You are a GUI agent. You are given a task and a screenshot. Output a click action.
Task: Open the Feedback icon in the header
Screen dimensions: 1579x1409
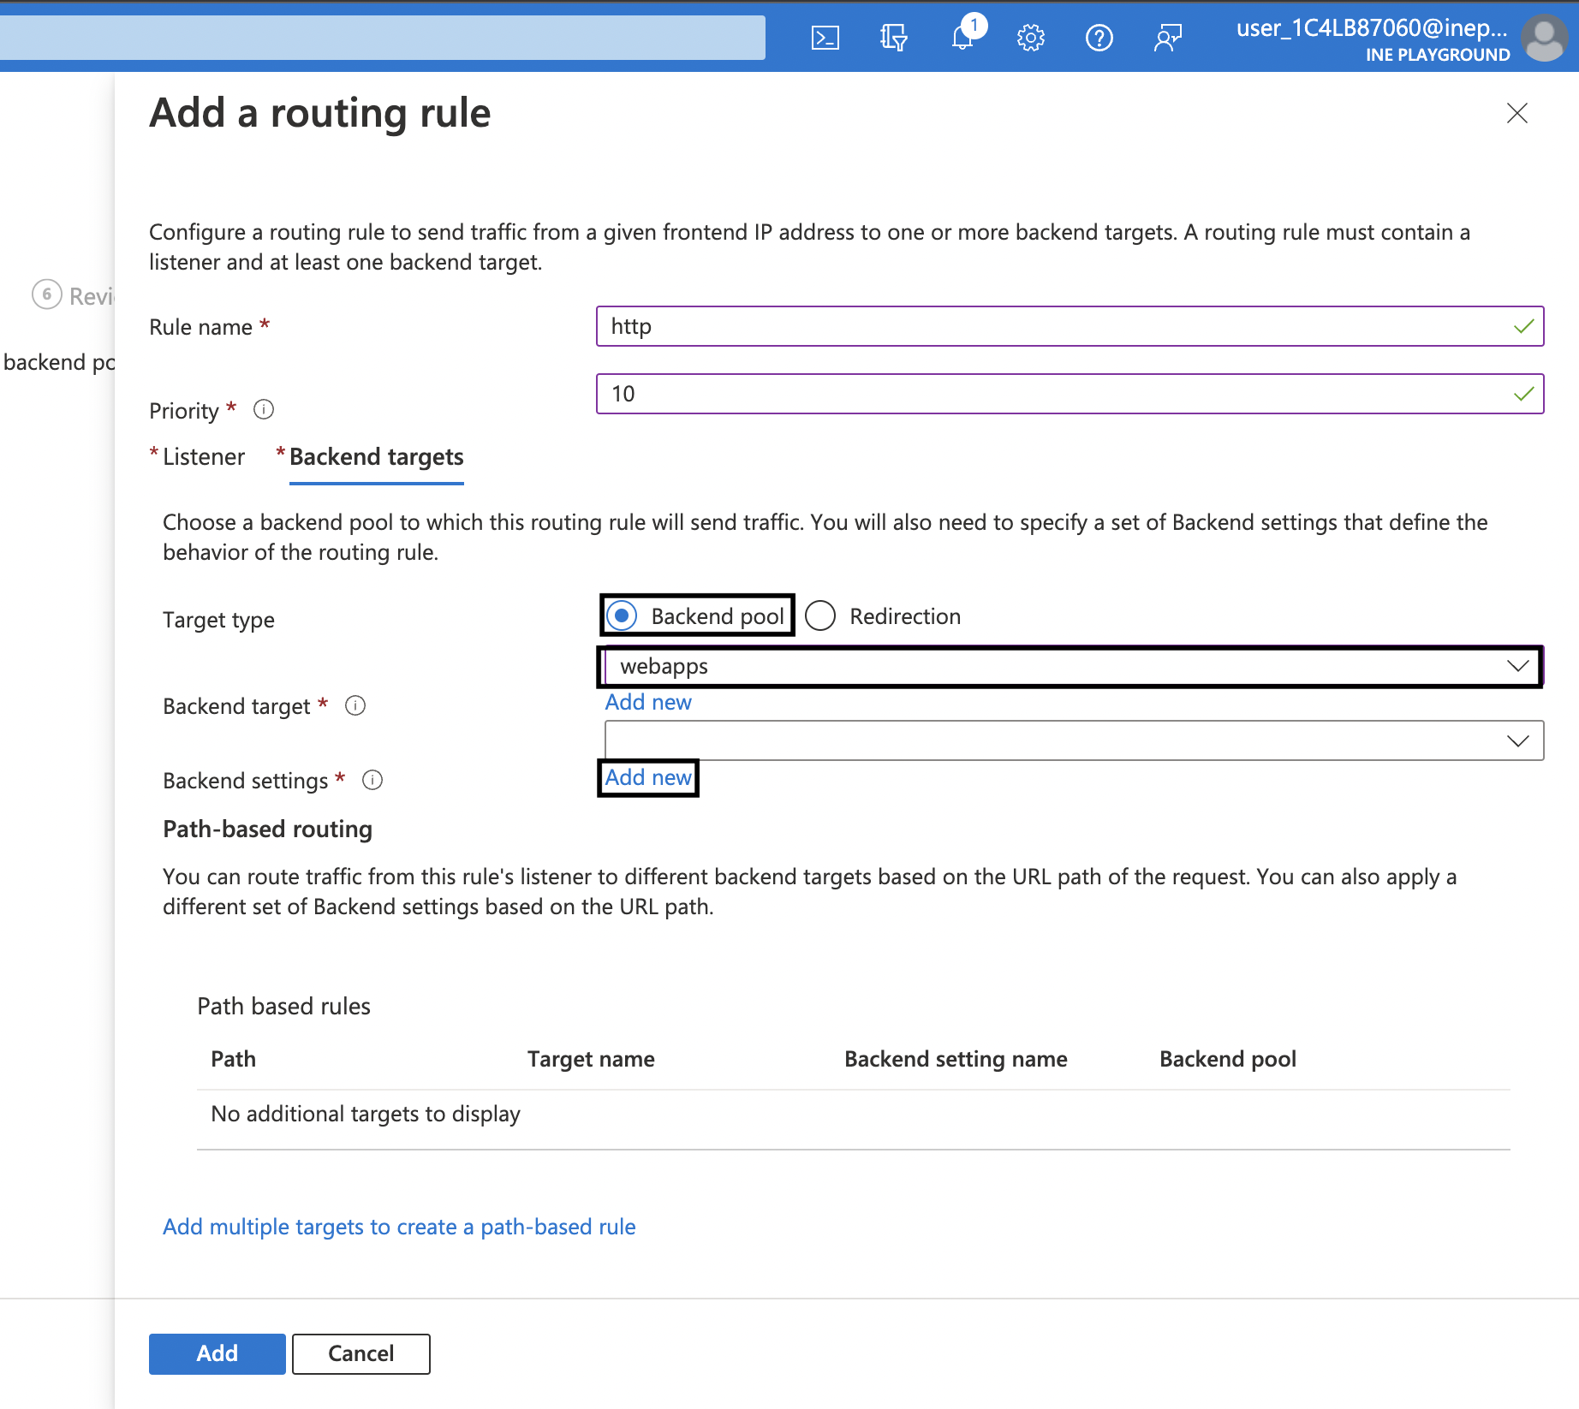point(1167,38)
